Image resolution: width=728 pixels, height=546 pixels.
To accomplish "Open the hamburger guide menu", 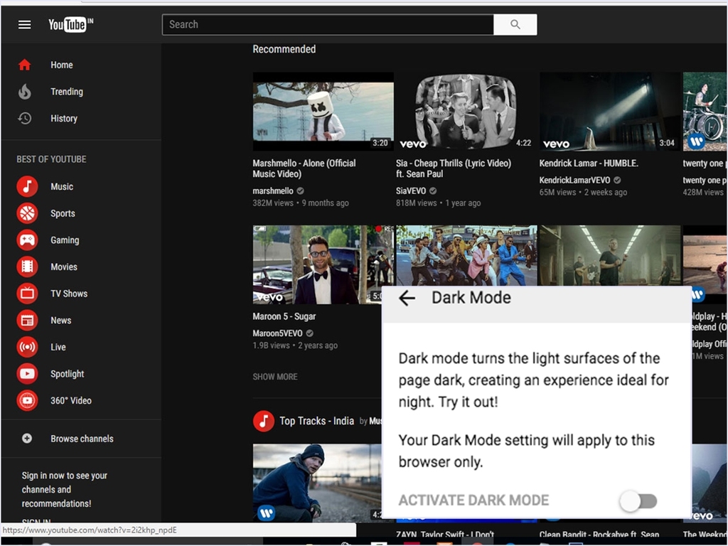I will point(25,25).
